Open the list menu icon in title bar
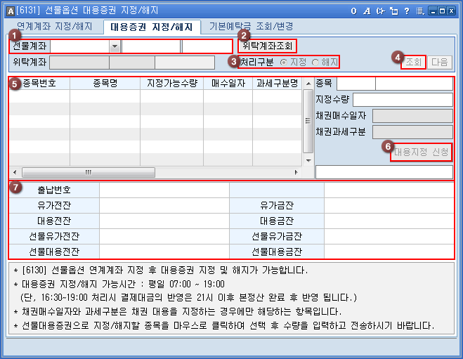The height and width of the screenshot is (359, 463). tap(419, 11)
